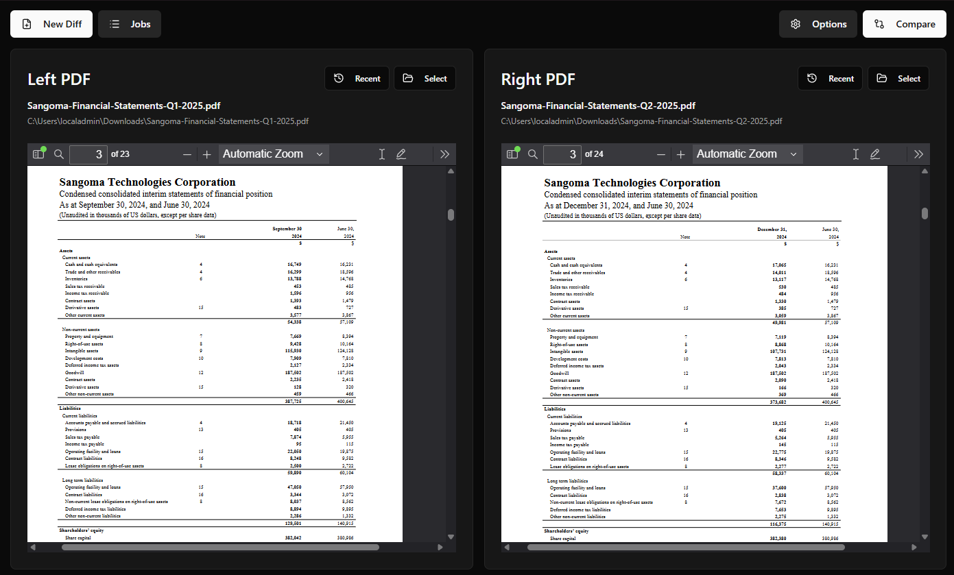The height and width of the screenshot is (575, 954).
Task: Select a file for Left PDF
Action: coord(425,78)
